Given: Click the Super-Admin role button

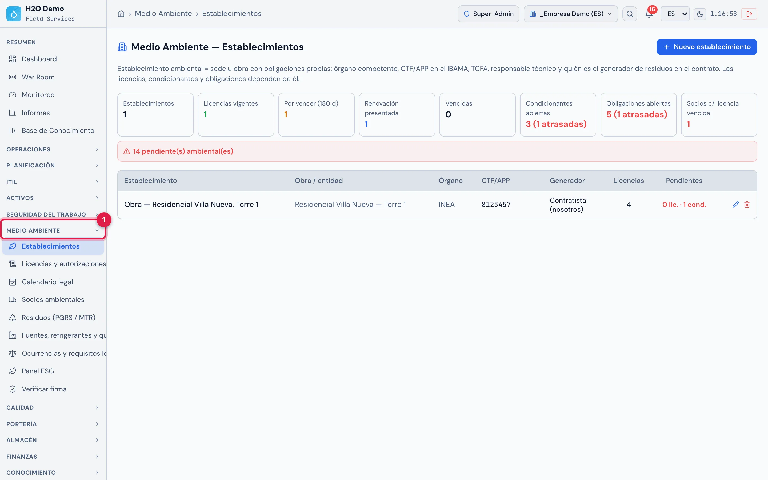Looking at the screenshot, I should (489, 14).
